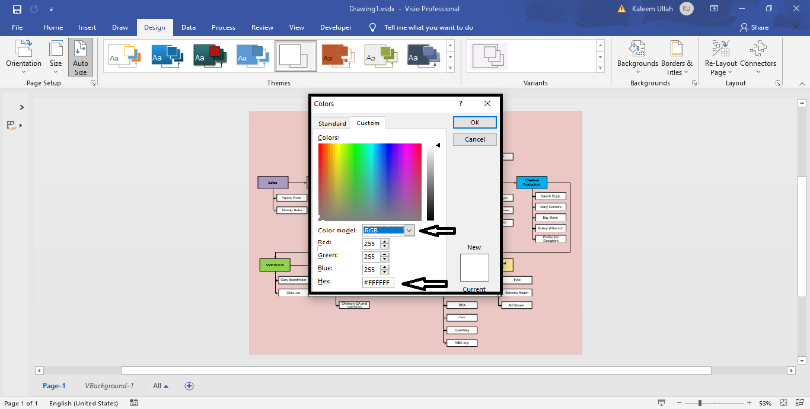
Task: Pick a color from the spectrum
Action: tap(369, 181)
